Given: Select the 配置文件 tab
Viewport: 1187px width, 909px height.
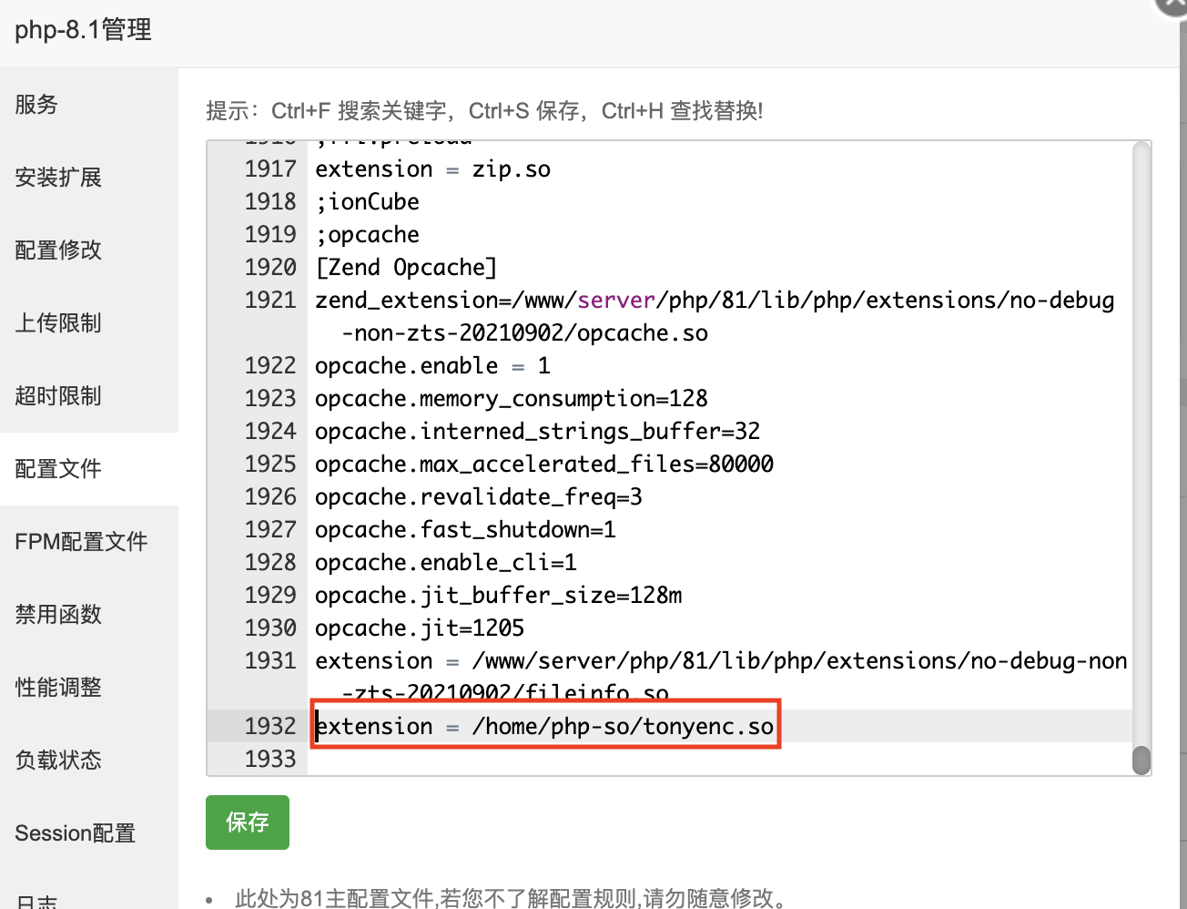Looking at the screenshot, I should 58,469.
